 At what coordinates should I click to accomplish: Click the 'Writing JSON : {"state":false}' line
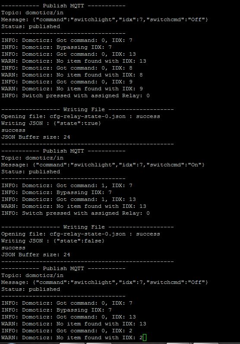pyautogui.click(x=53, y=241)
